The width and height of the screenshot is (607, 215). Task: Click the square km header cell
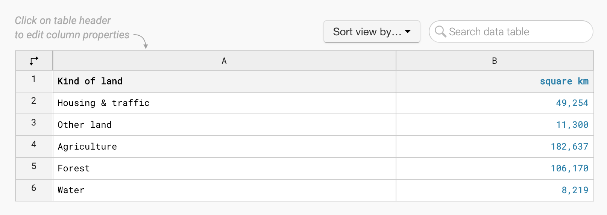point(495,81)
